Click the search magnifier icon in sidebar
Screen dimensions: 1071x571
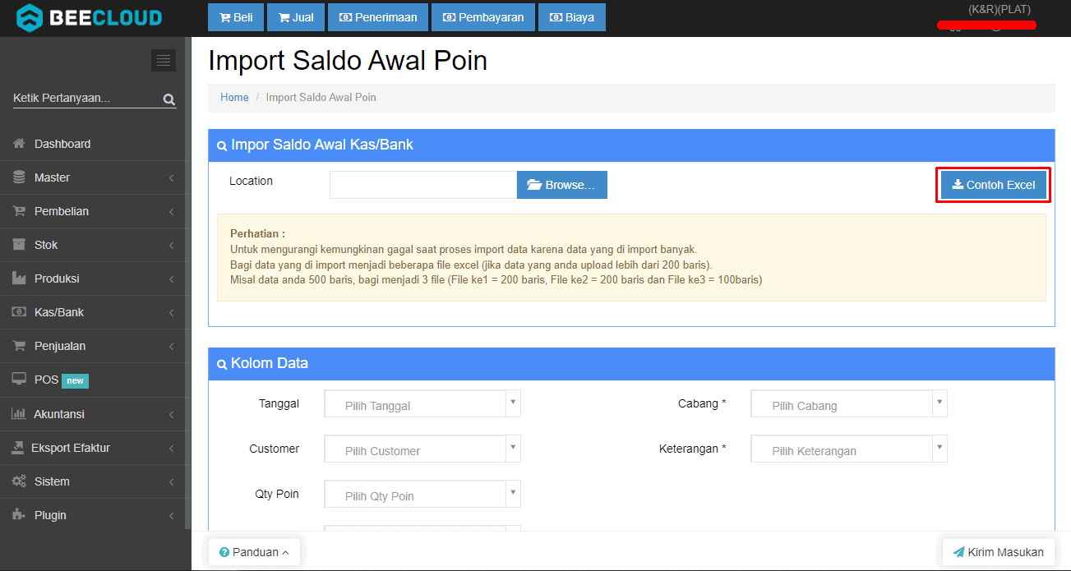click(x=168, y=99)
